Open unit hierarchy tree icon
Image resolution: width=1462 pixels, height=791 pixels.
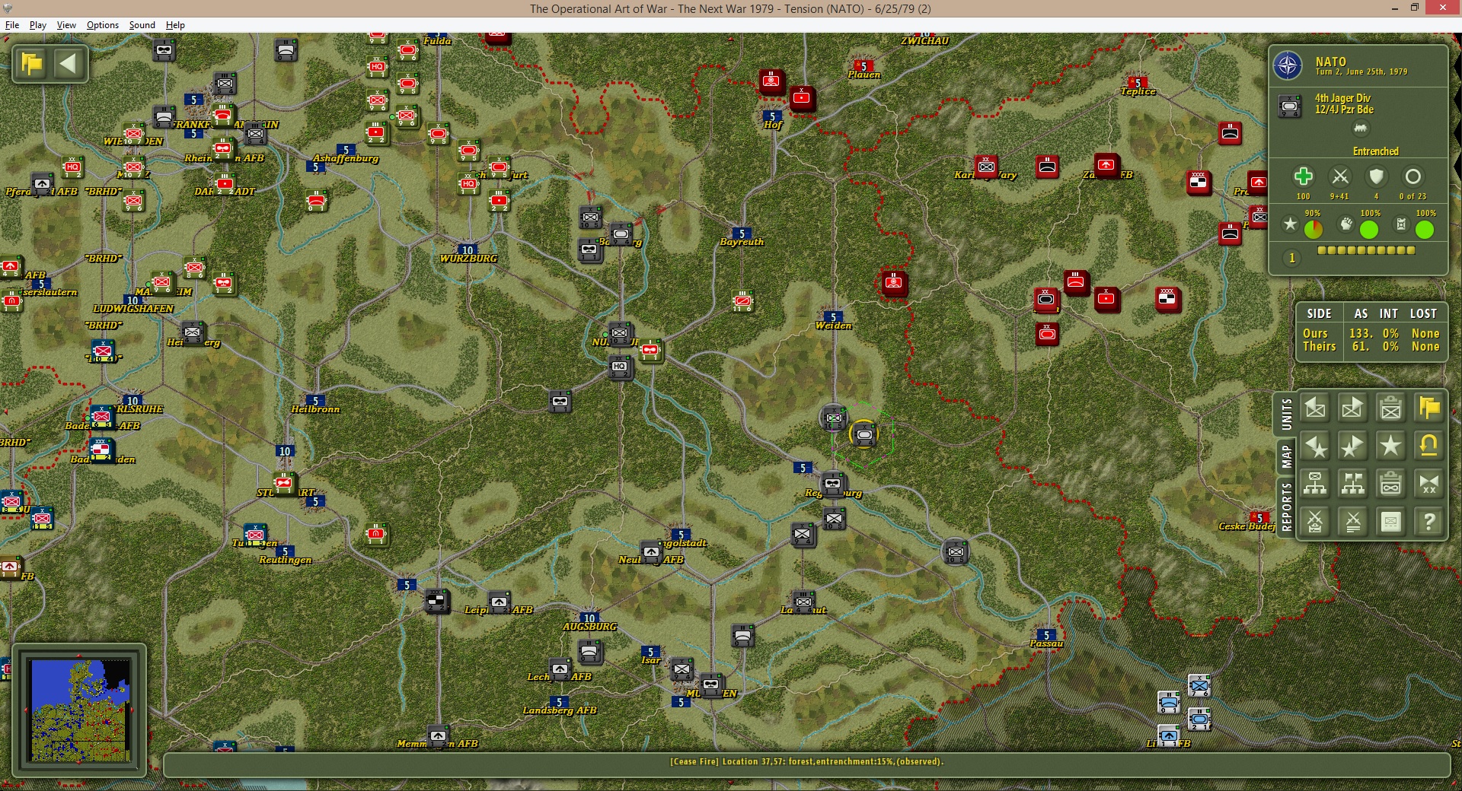click(x=1315, y=484)
